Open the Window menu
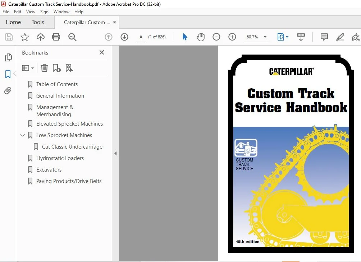Screen dimensions: 361x262 tap(61, 12)
